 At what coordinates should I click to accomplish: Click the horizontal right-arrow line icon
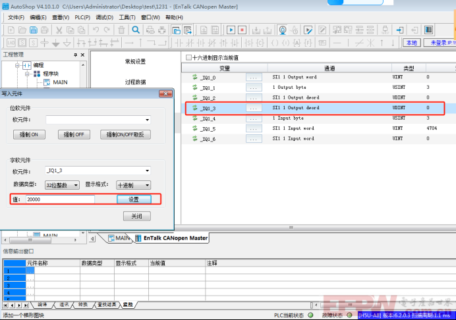[x=129, y=43]
